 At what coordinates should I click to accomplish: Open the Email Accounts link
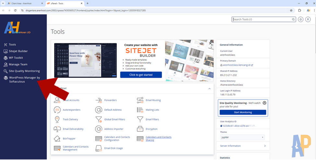coord(71,100)
